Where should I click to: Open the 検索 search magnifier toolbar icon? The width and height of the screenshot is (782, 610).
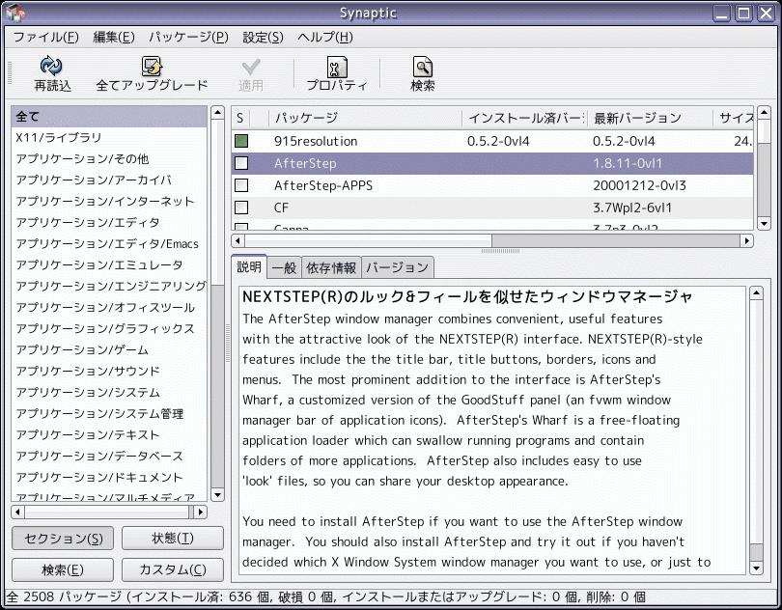tap(423, 67)
